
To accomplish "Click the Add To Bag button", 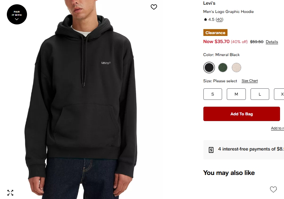I will [x=242, y=114].
